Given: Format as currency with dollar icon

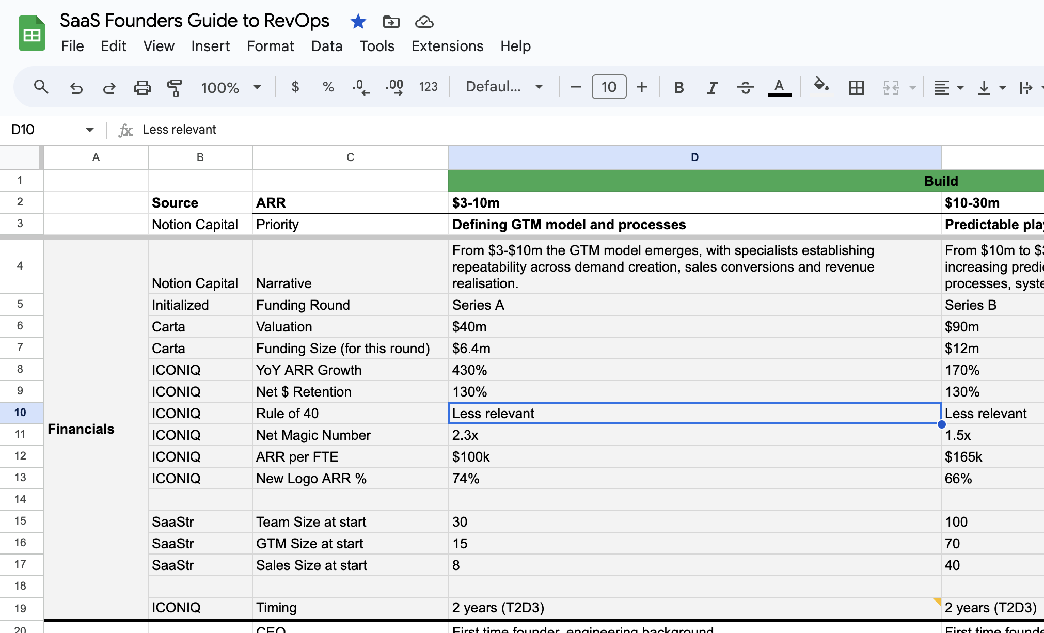Looking at the screenshot, I should (x=295, y=87).
